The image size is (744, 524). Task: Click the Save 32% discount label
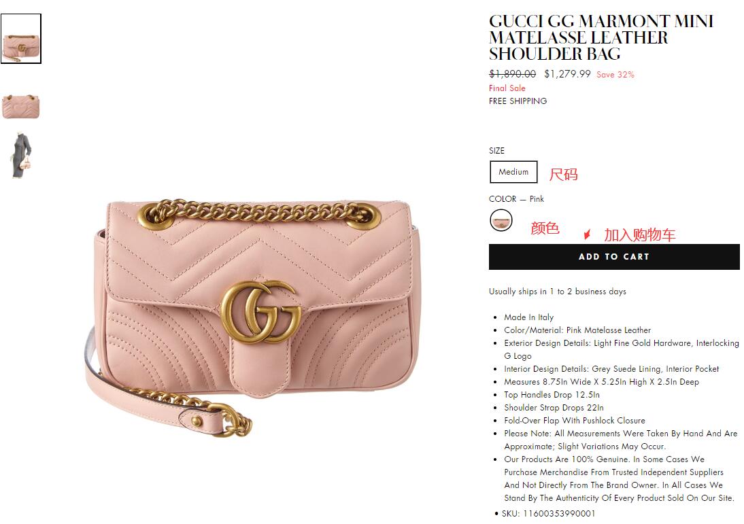pos(615,75)
